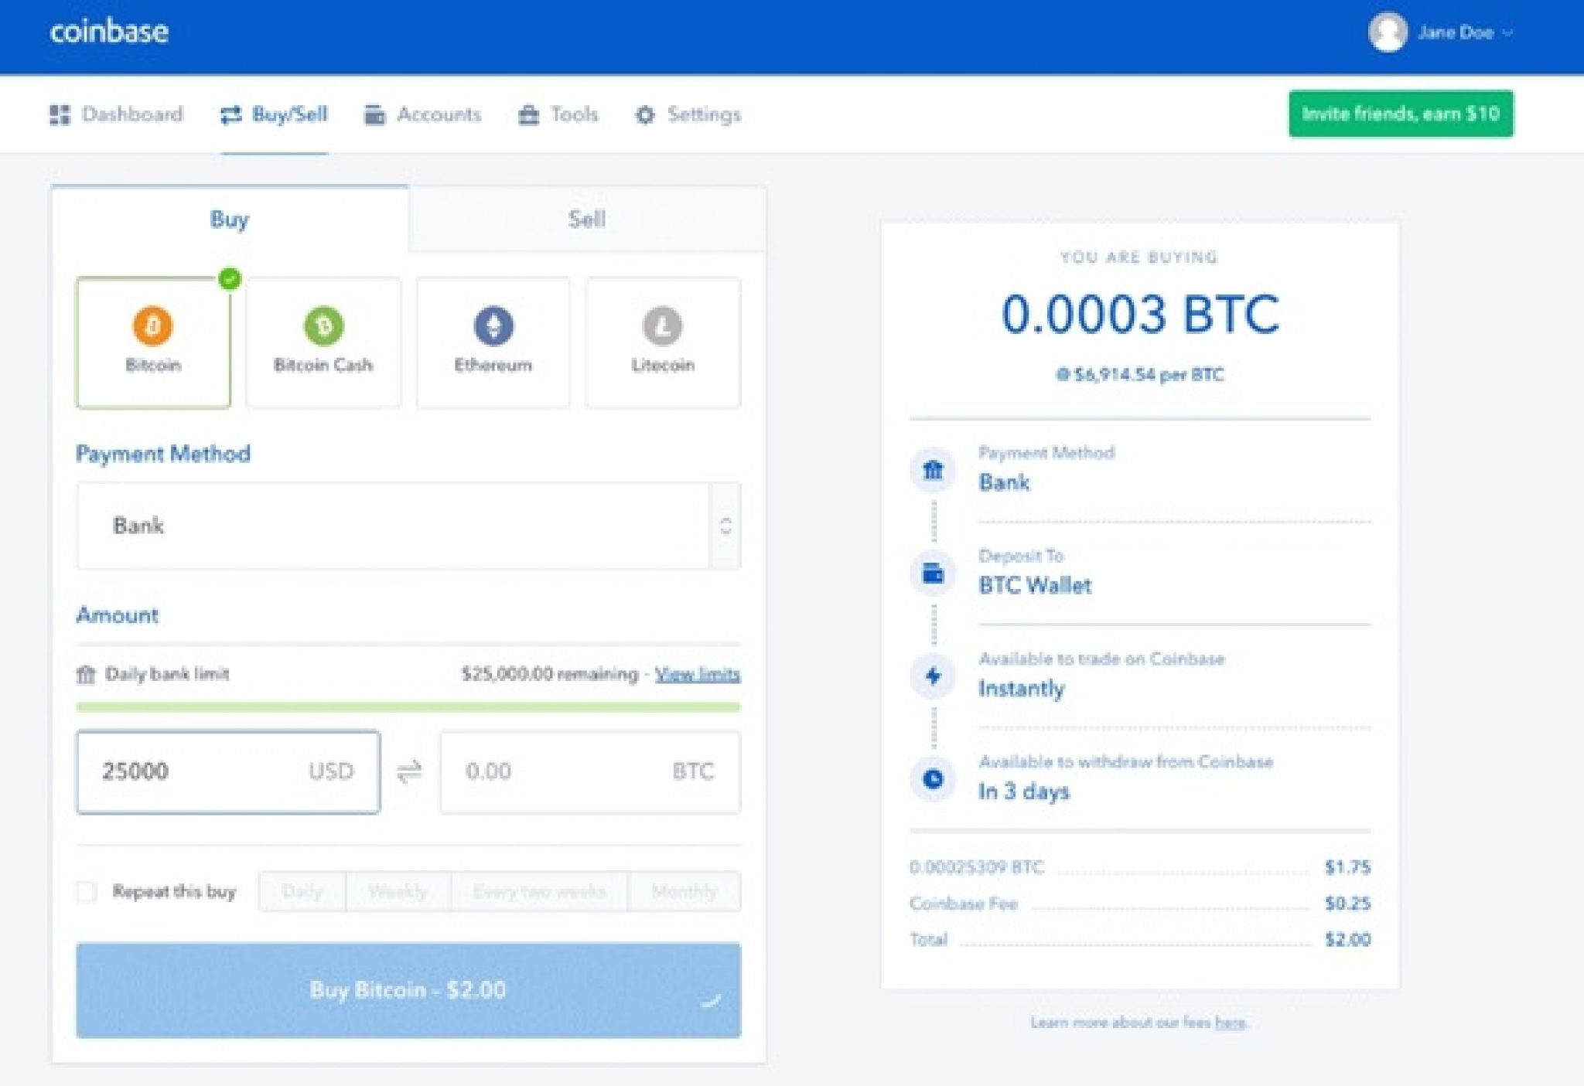Click the withdraw clock icon

tap(934, 779)
